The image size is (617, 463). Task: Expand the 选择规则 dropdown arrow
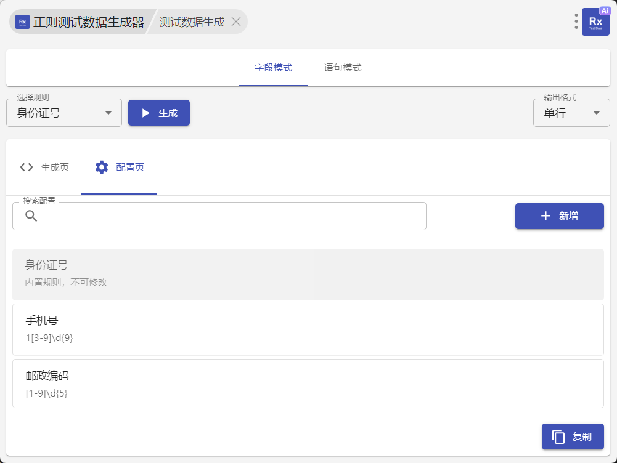(108, 113)
